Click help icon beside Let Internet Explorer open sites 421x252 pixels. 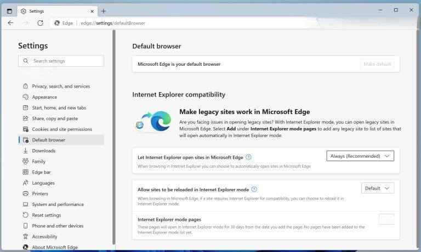tap(248, 157)
